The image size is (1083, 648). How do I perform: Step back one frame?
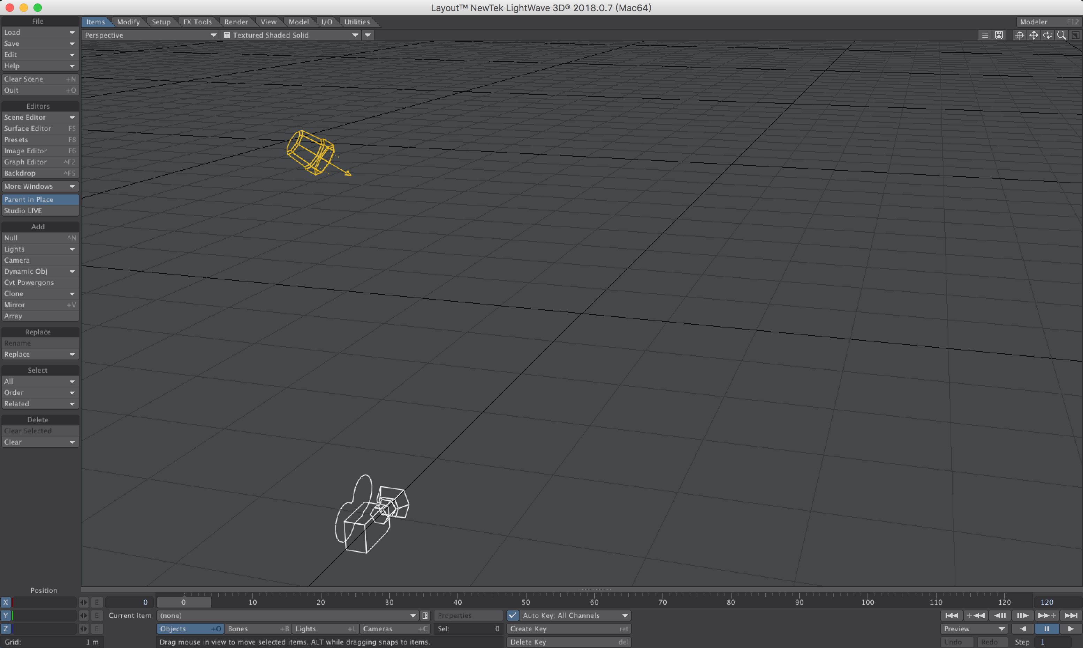click(1000, 615)
